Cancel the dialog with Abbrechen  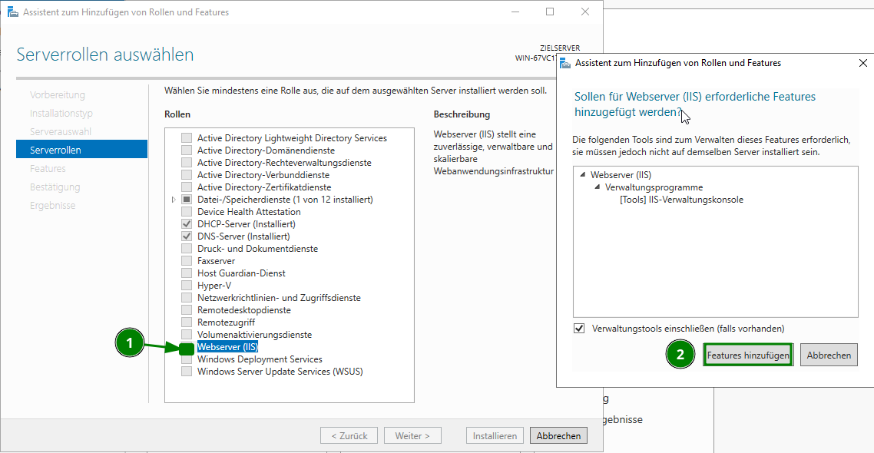click(829, 354)
